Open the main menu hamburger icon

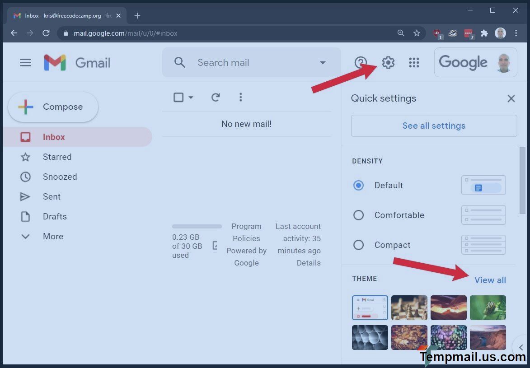(x=25, y=62)
